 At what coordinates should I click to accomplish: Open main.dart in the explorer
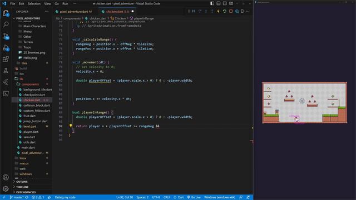[x=28, y=148]
